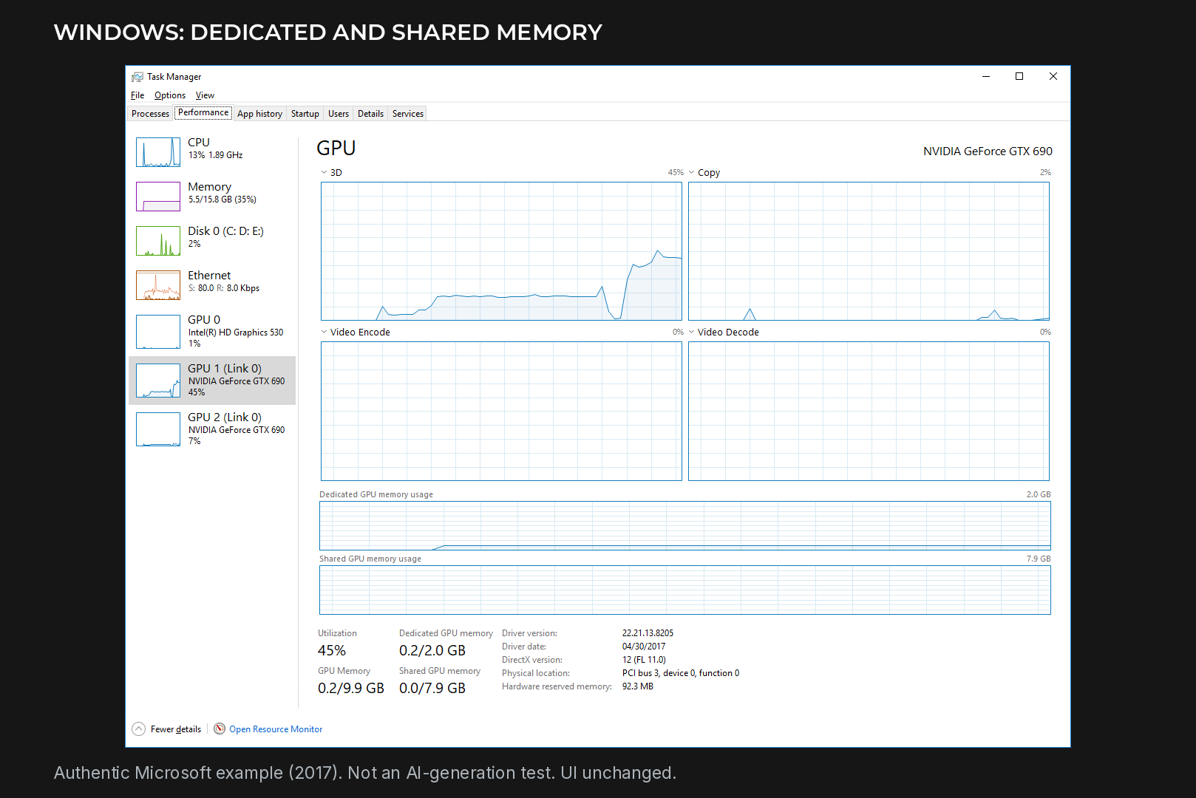Click the 0.2/9.9 GB GPU Memory value
Viewport: 1196px width, 798px height.
click(351, 688)
